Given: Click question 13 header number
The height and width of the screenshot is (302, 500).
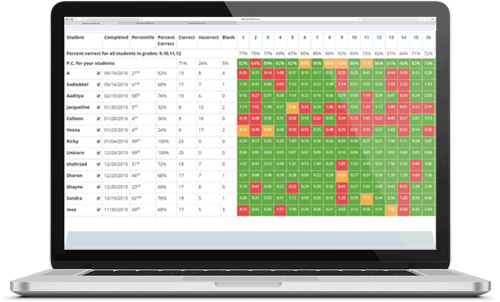Looking at the screenshot, I should [391, 38].
